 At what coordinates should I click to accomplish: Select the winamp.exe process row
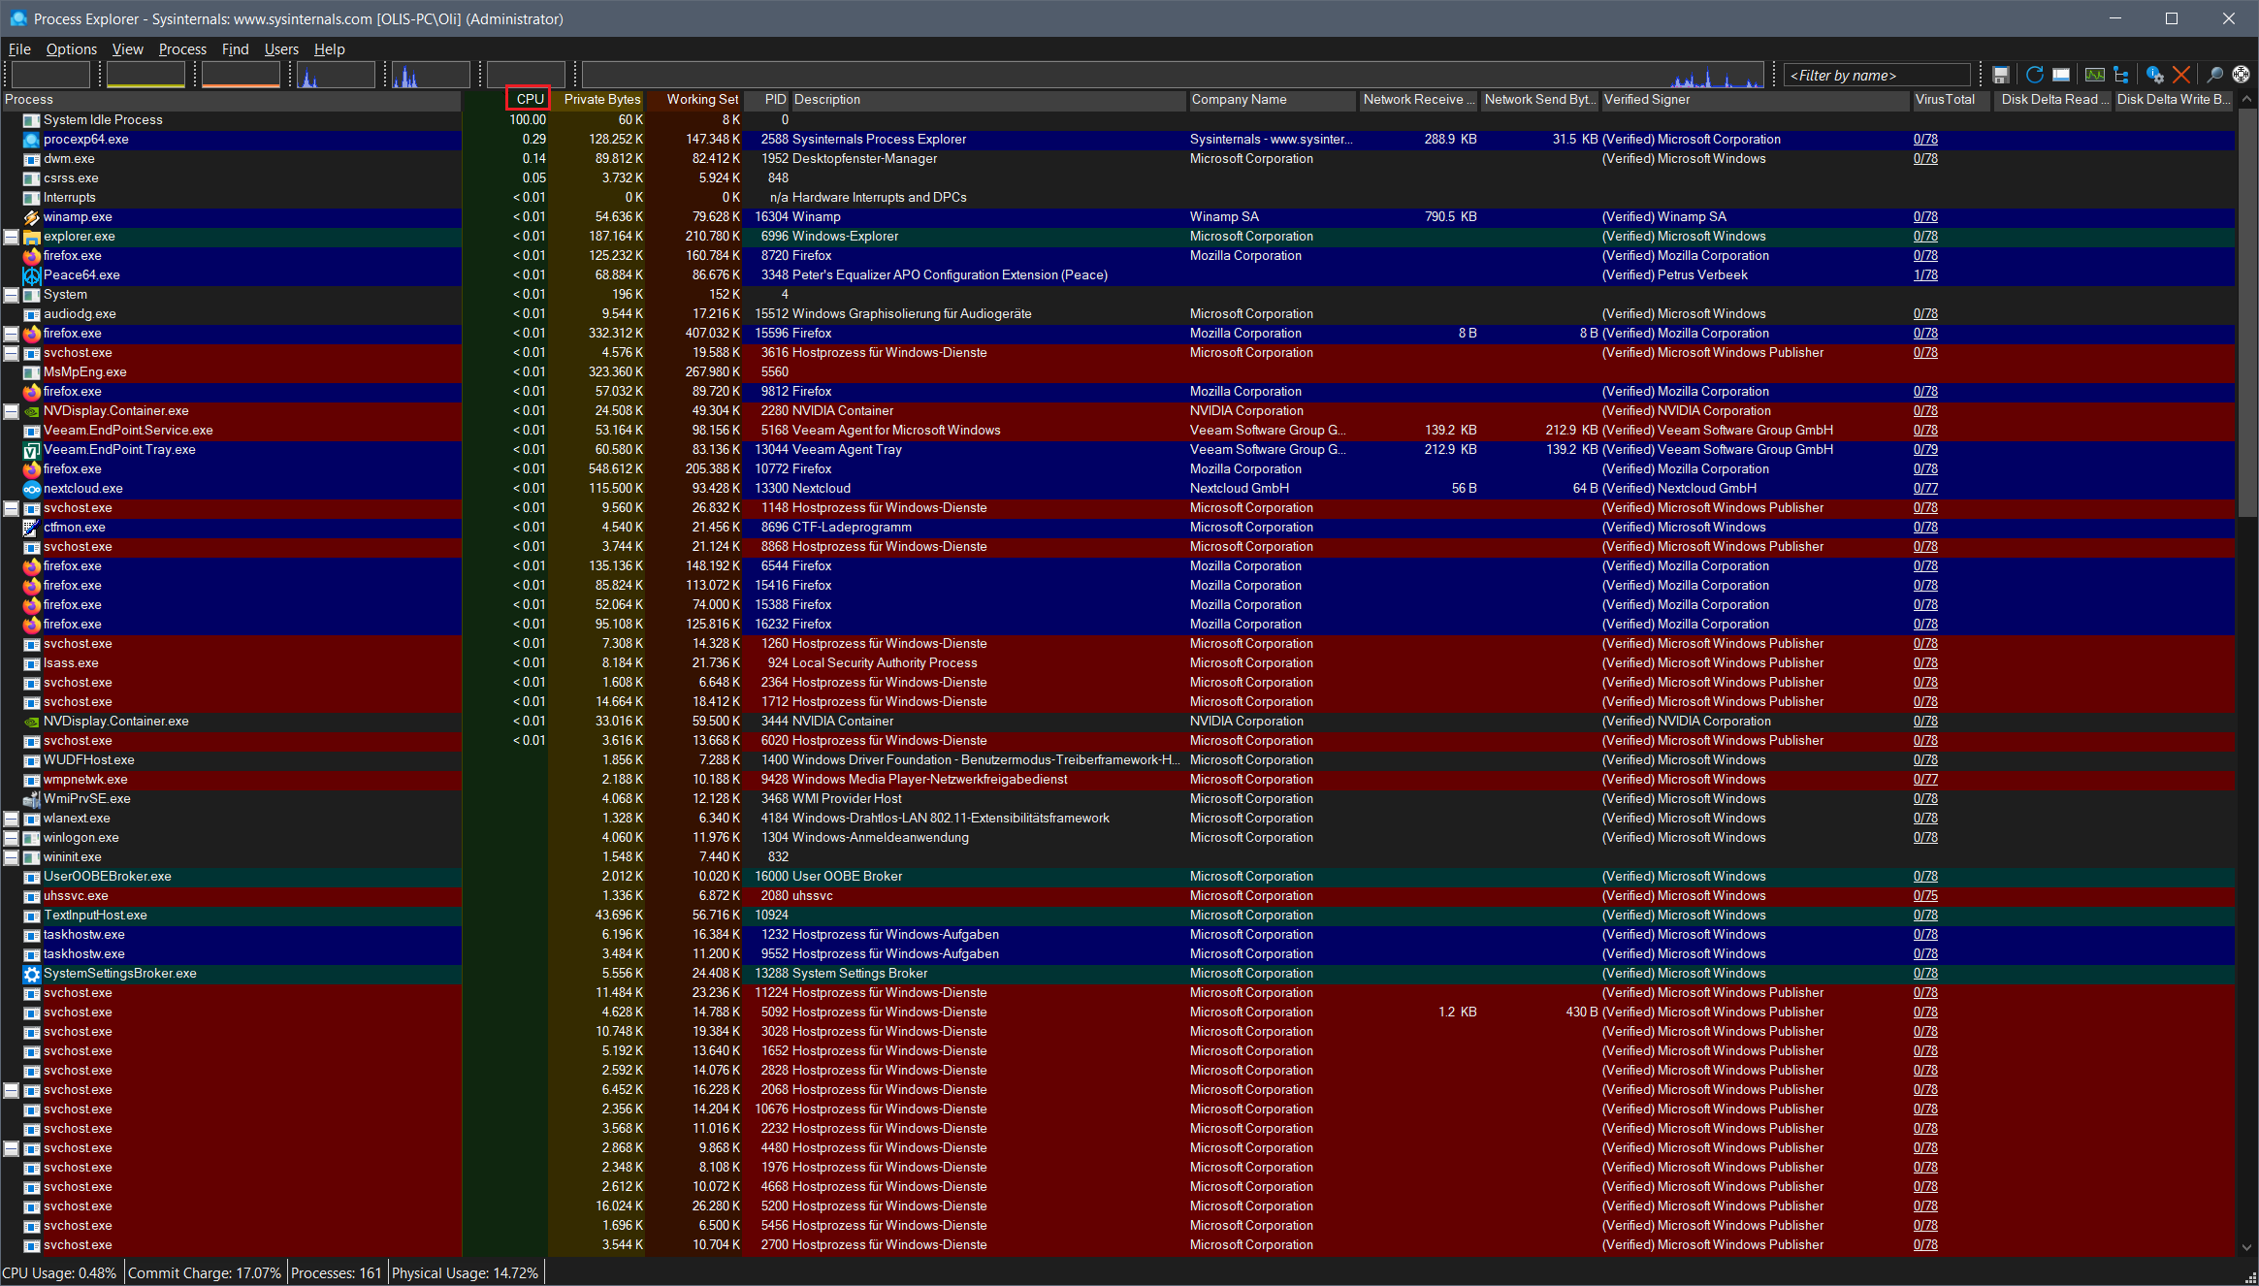pos(78,217)
